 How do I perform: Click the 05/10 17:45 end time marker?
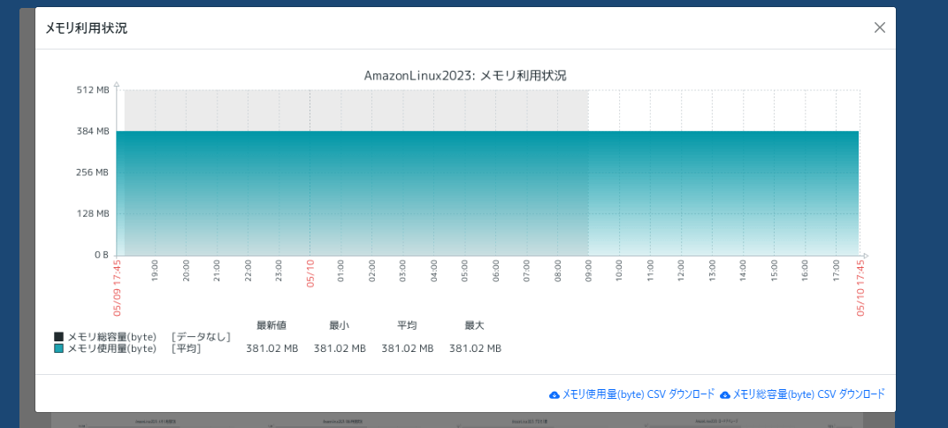(x=860, y=287)
